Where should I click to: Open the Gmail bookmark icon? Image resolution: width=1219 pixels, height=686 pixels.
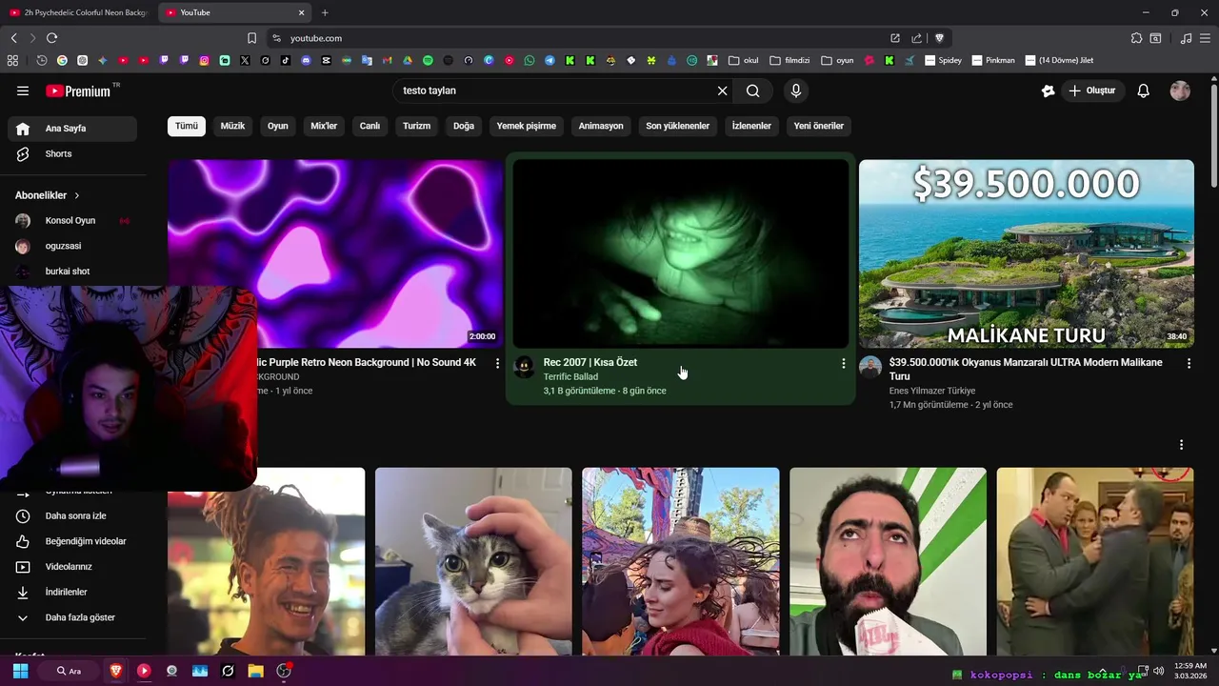pyautogui.click(x=387, y=60)
